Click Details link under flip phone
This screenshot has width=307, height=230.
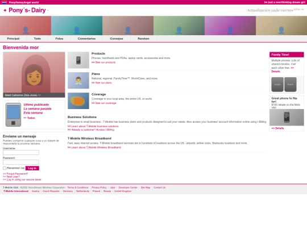277,128
